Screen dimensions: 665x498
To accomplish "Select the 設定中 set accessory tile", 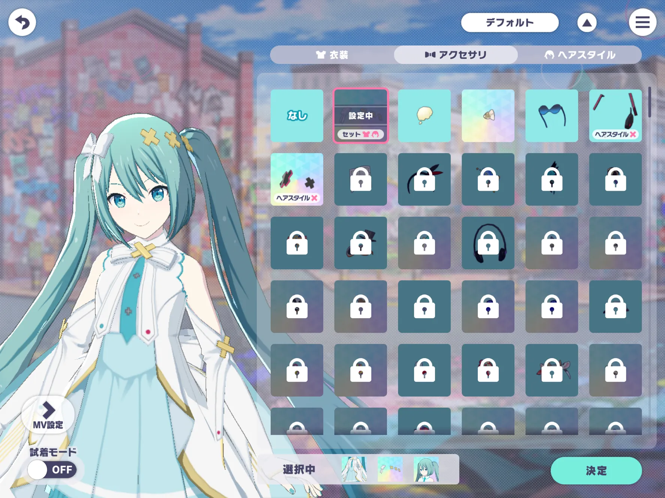I will (360, 116).
